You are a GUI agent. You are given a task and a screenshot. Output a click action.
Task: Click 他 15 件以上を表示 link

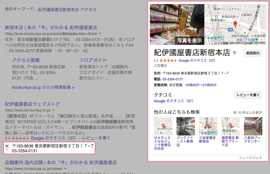(248, 113)
